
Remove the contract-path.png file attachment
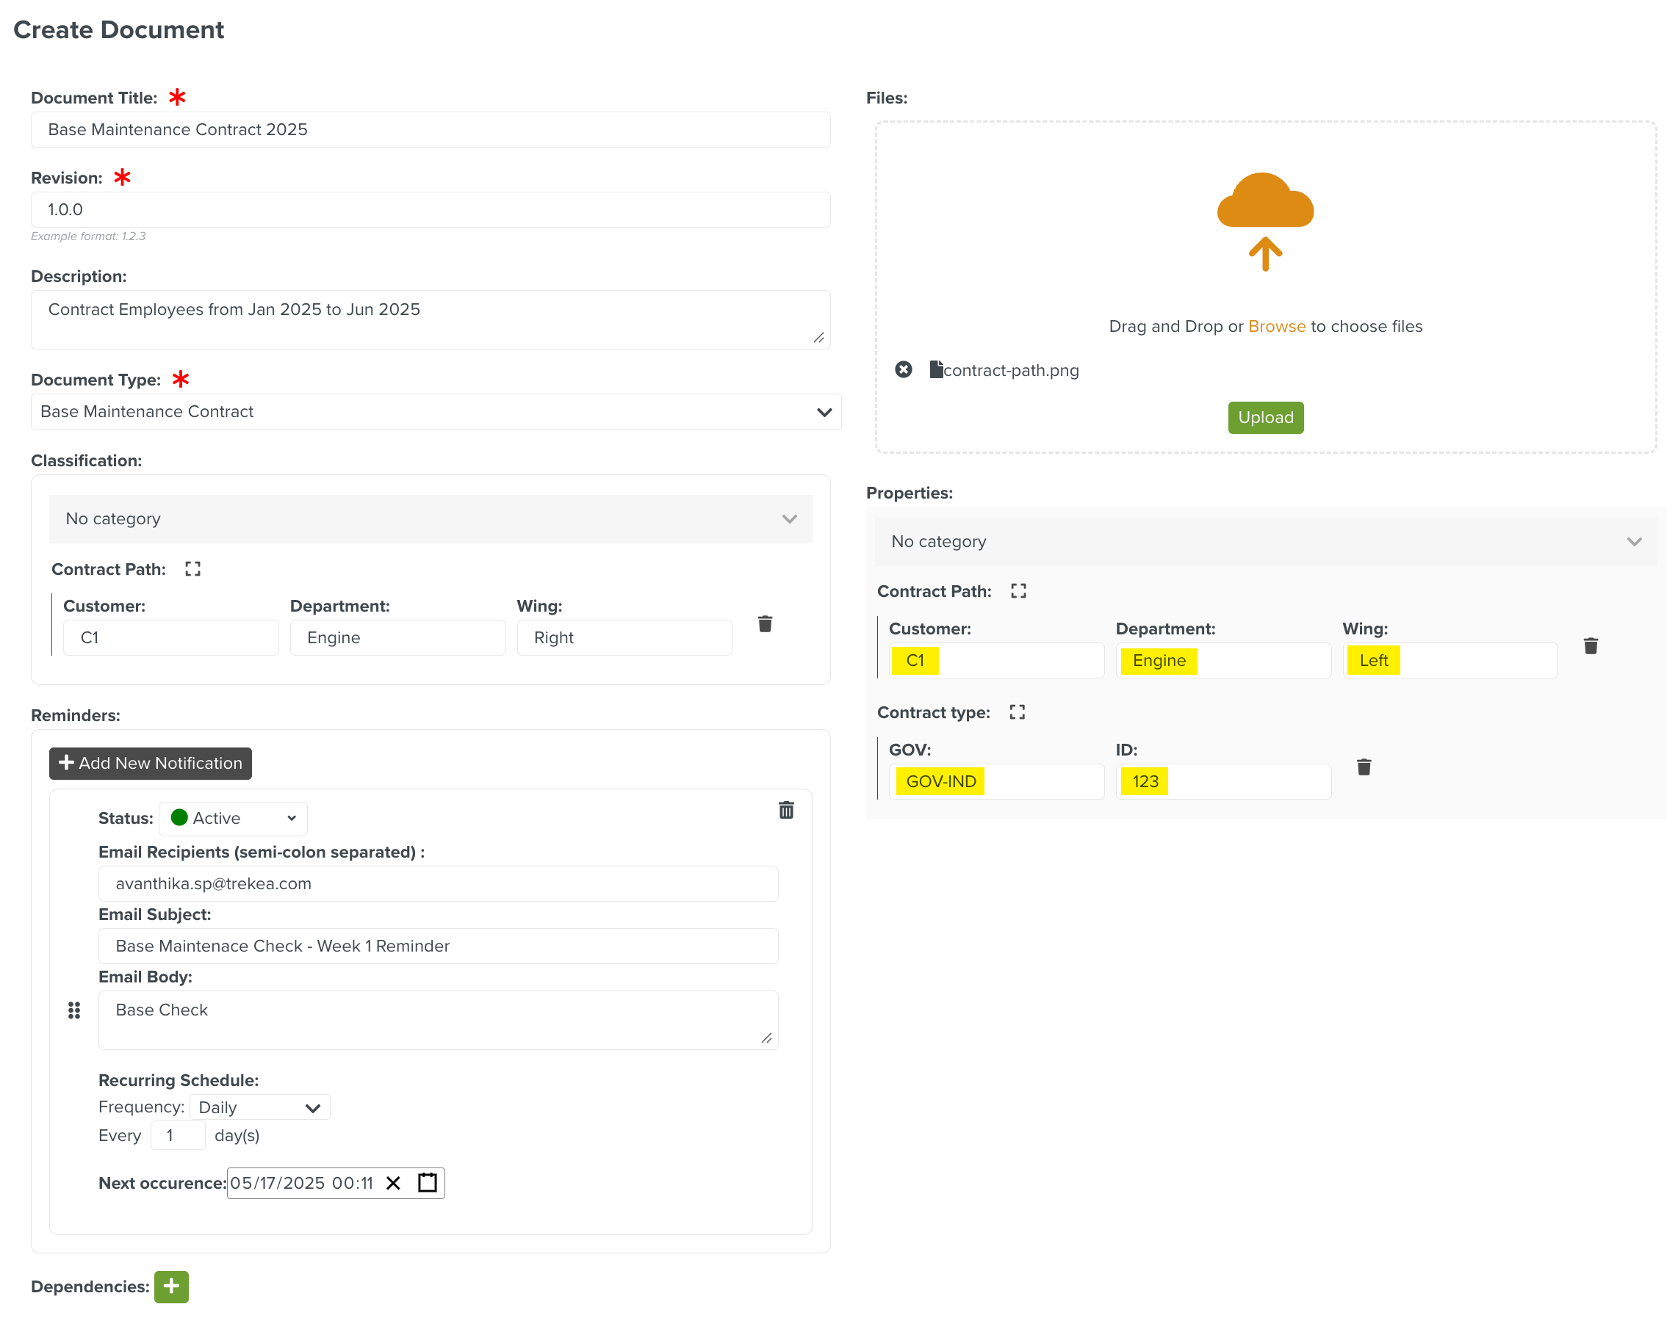coord(903,369)
